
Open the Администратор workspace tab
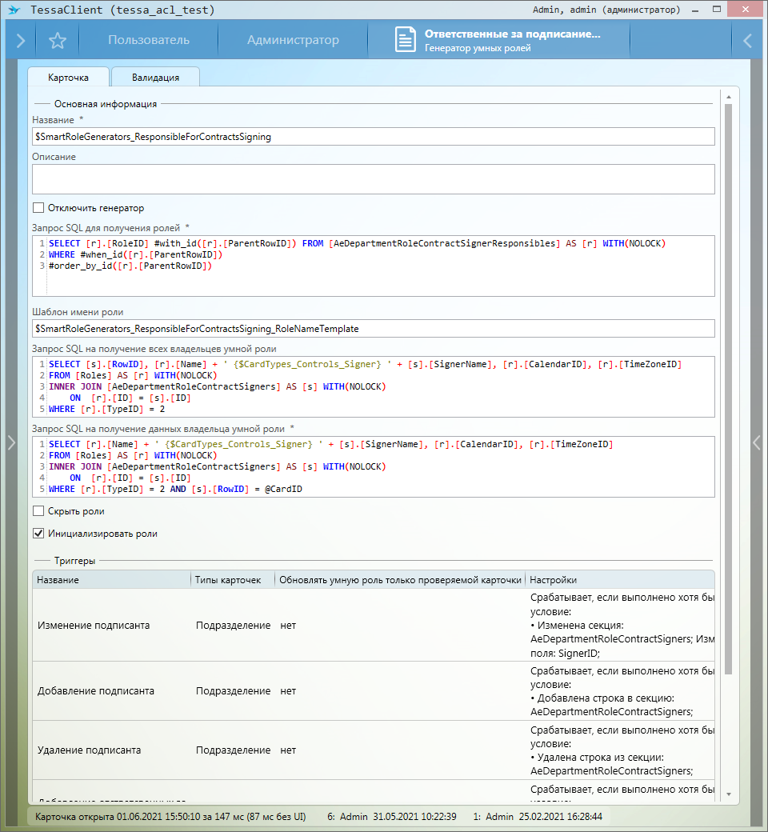coord(293,41)
